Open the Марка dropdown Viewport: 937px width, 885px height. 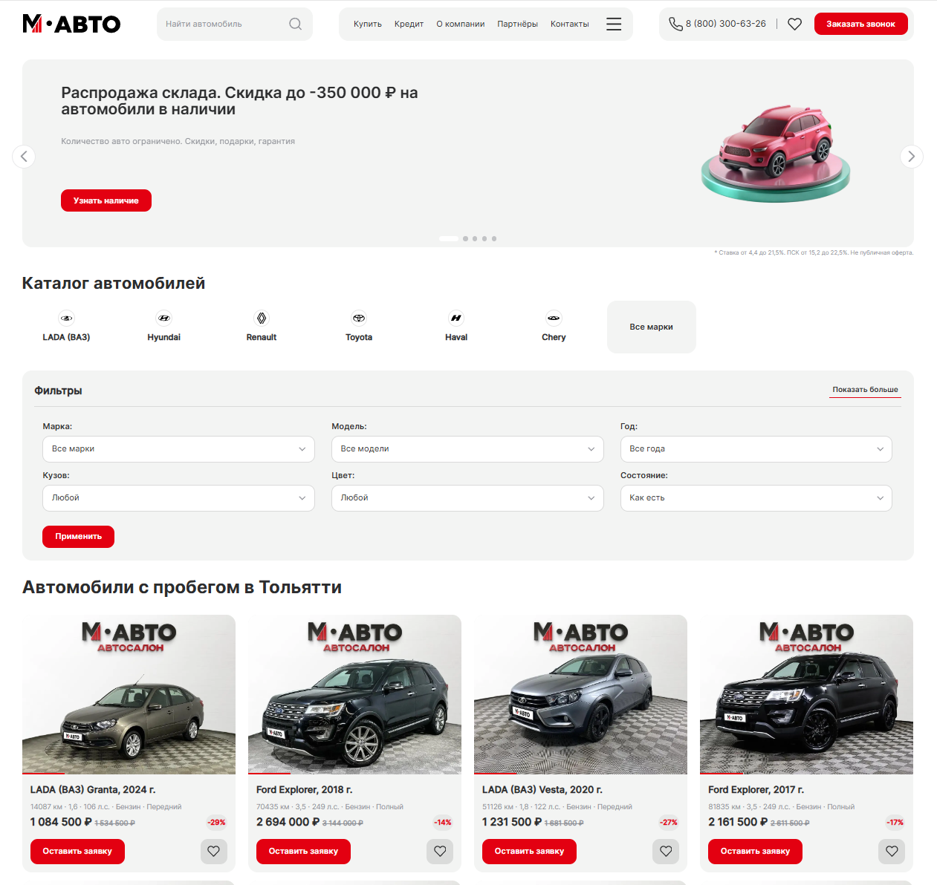tap(178, 449)
